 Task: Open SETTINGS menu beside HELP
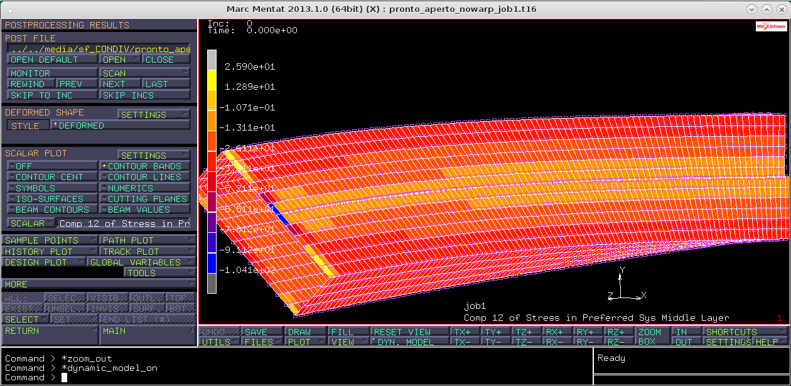point(728,342)
